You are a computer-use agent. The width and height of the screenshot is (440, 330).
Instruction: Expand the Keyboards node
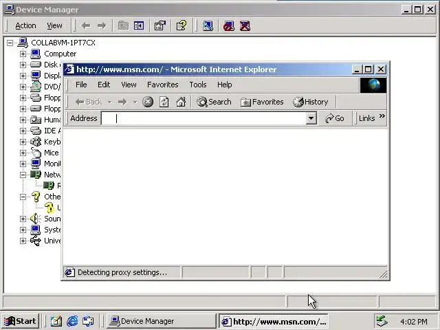[x=23, y=142]
